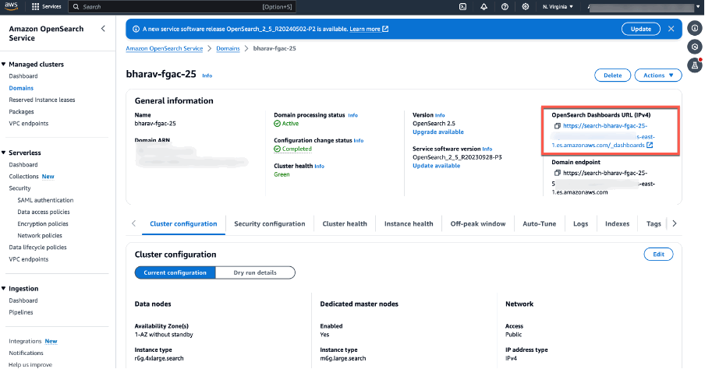Switch to the Instance health tab
This screenshot has width=705, height=369.
[409, 223]
